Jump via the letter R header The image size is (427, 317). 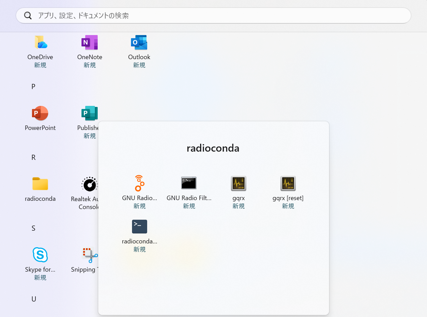33,157
